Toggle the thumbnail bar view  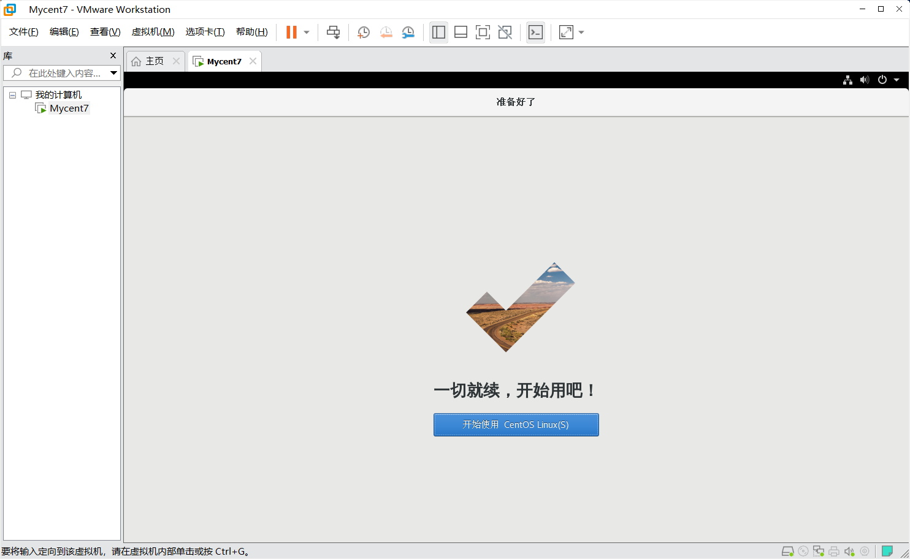click(461, 32)
